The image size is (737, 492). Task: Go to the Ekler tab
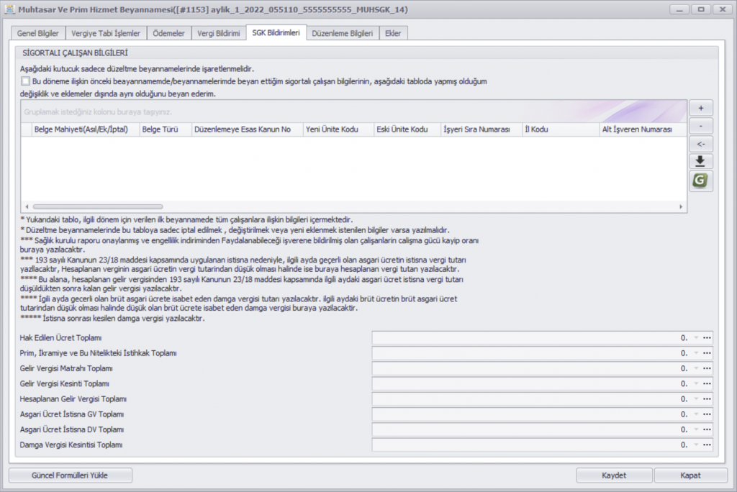click(x=393, y=33)
